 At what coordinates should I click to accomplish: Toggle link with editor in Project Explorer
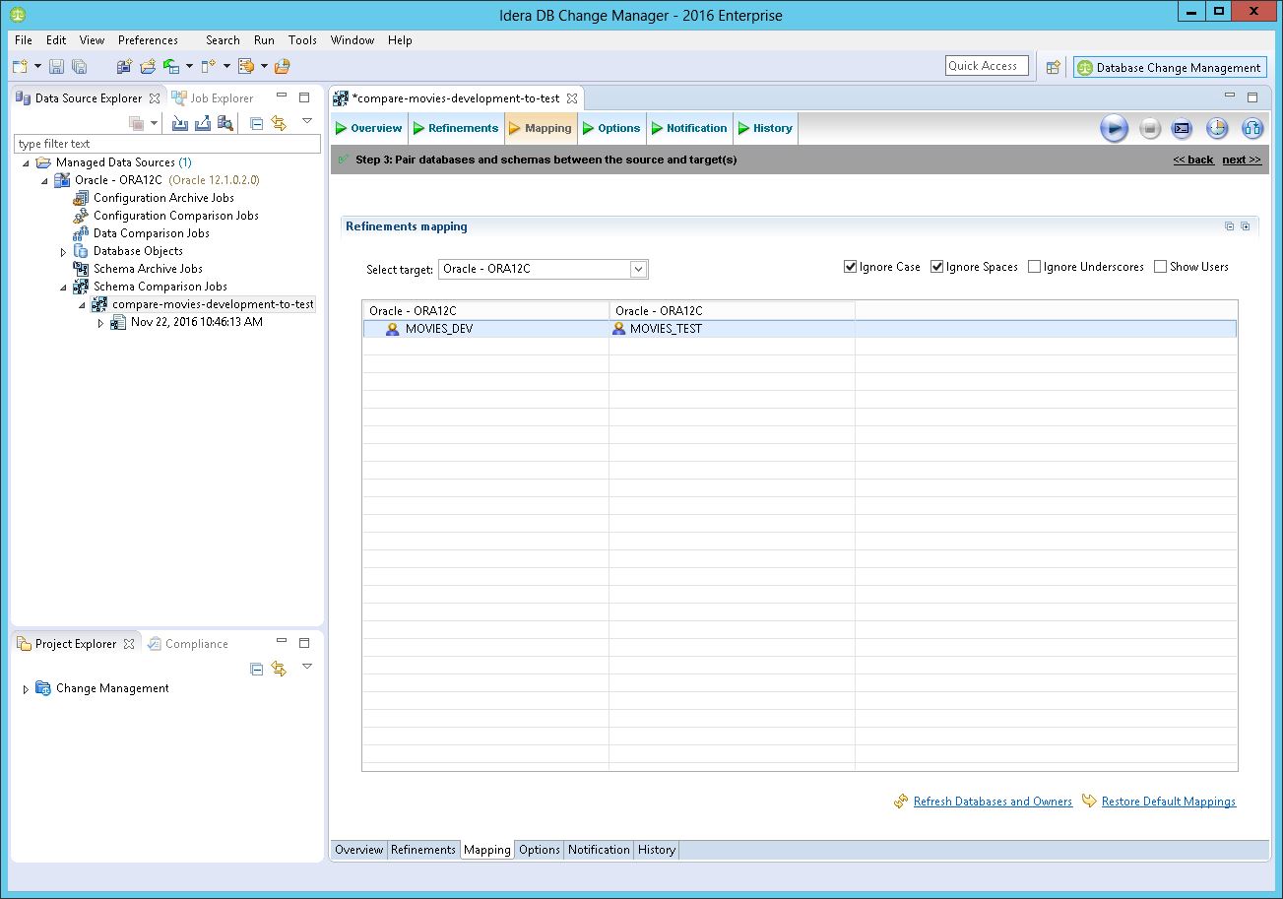tap(279, 669)
